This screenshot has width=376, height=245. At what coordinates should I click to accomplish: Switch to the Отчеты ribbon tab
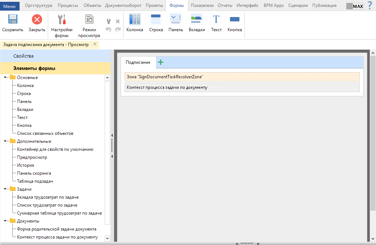point(225,5)
